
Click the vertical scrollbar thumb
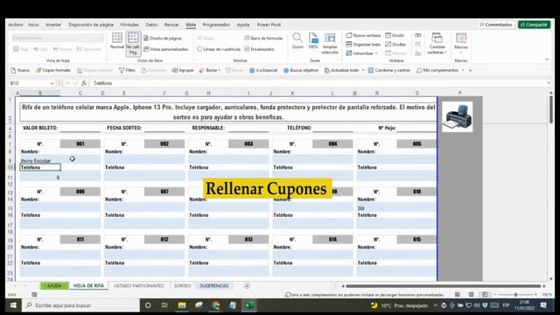(551, 109)
